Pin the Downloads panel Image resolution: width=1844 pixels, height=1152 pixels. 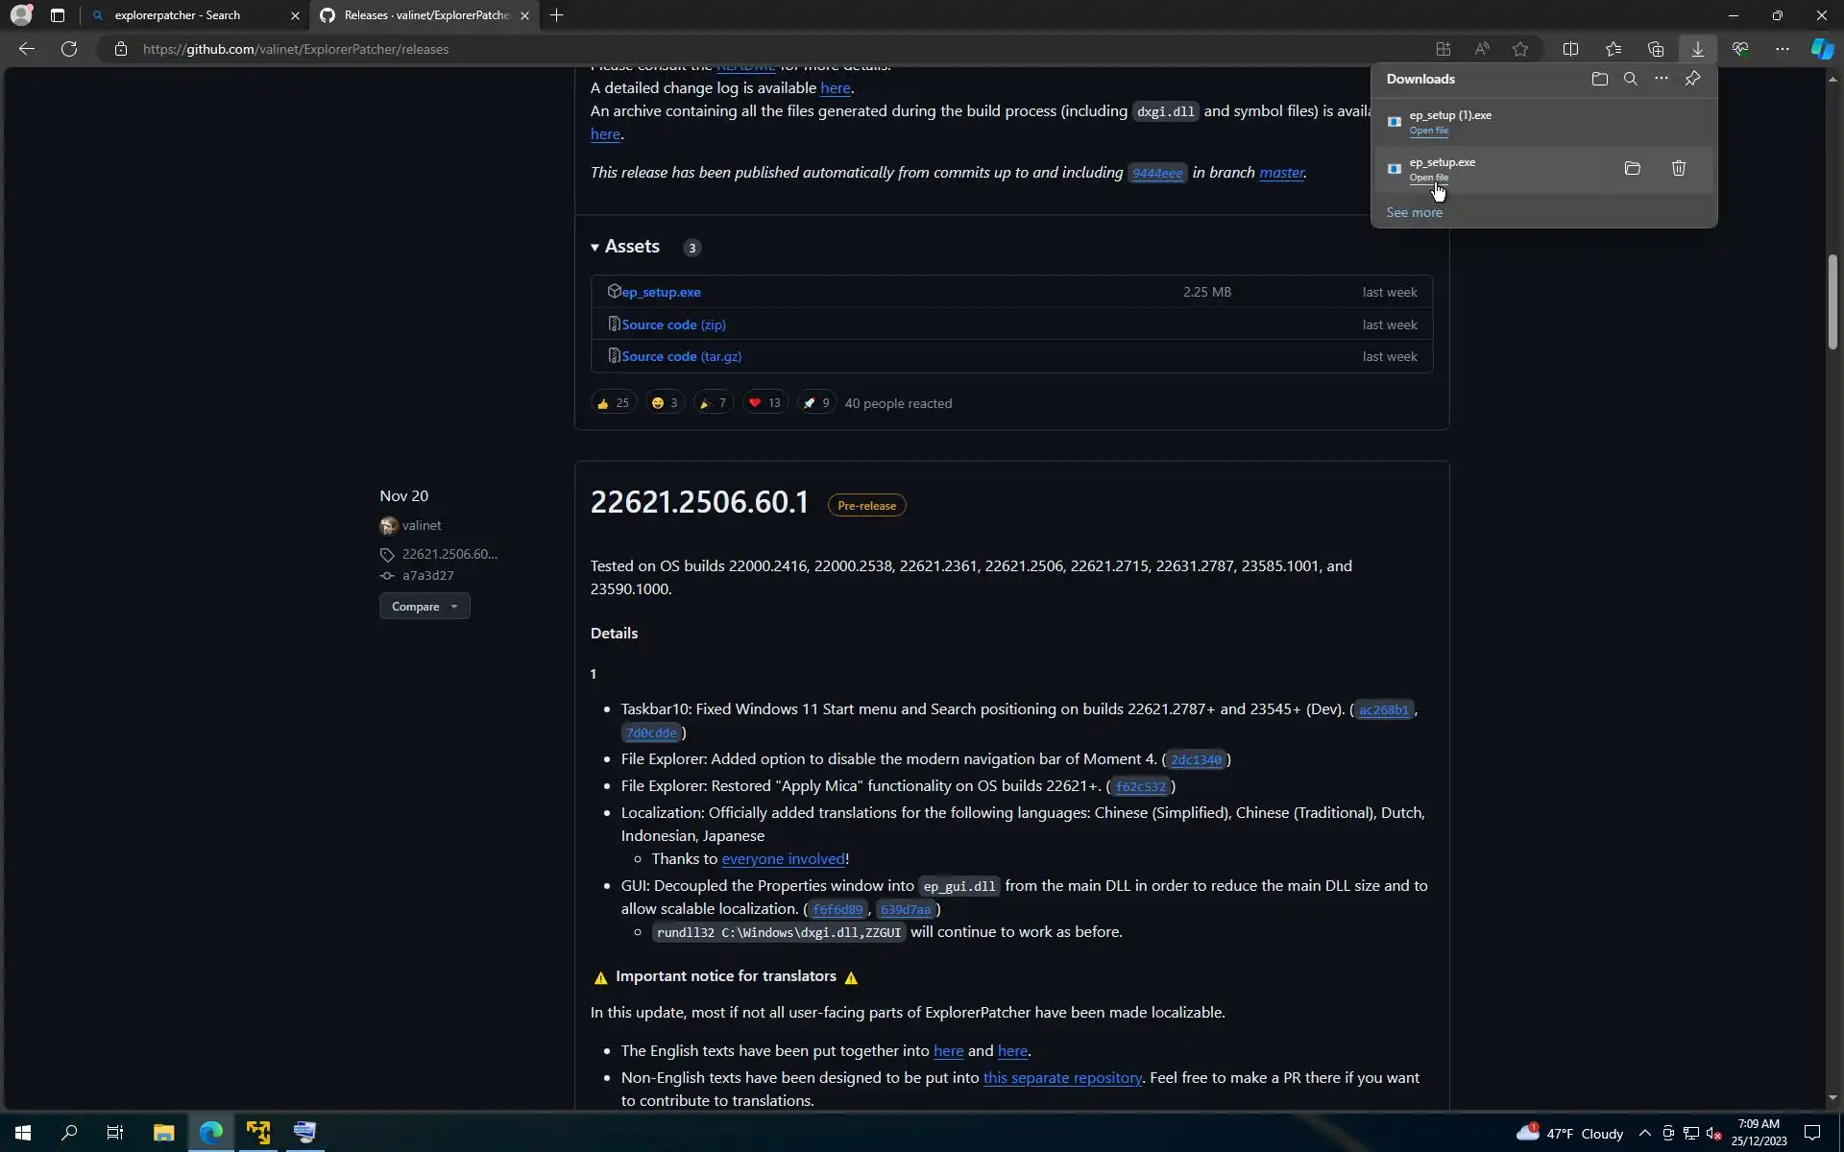pos(1692,79)
